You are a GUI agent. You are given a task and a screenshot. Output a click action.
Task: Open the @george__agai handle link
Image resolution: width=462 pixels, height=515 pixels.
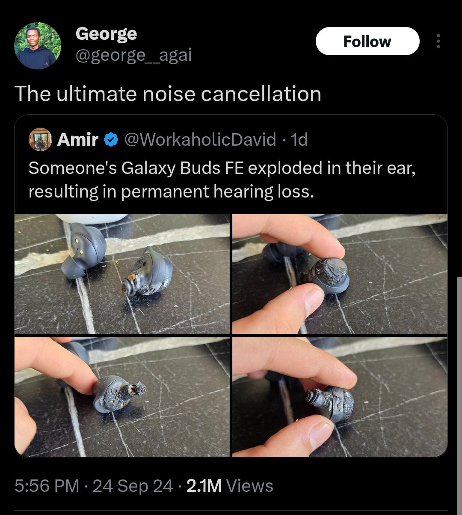[x=133, y=55]
